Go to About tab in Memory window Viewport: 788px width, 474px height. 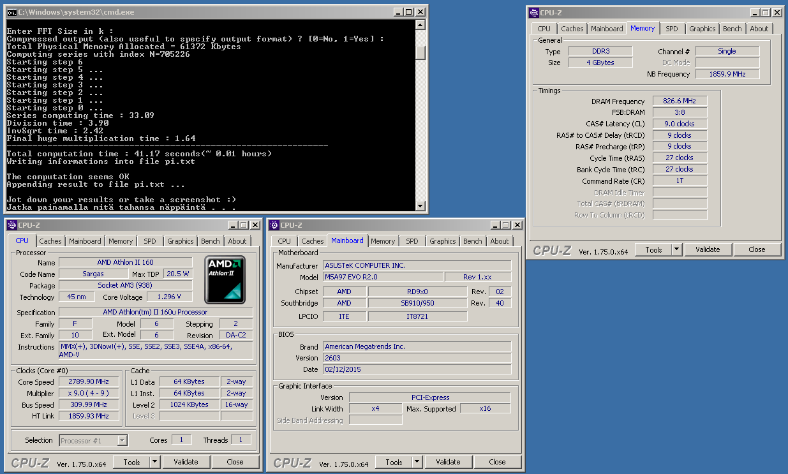759,29
